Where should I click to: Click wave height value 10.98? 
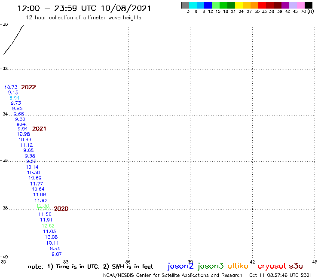tap(24, 134)
